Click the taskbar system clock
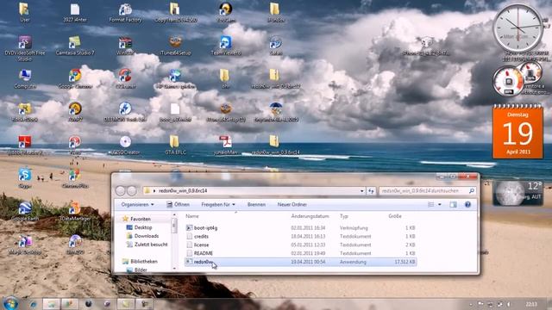Image resolution: width=552 pixels, height=310 pixels. tap(531, 304)
